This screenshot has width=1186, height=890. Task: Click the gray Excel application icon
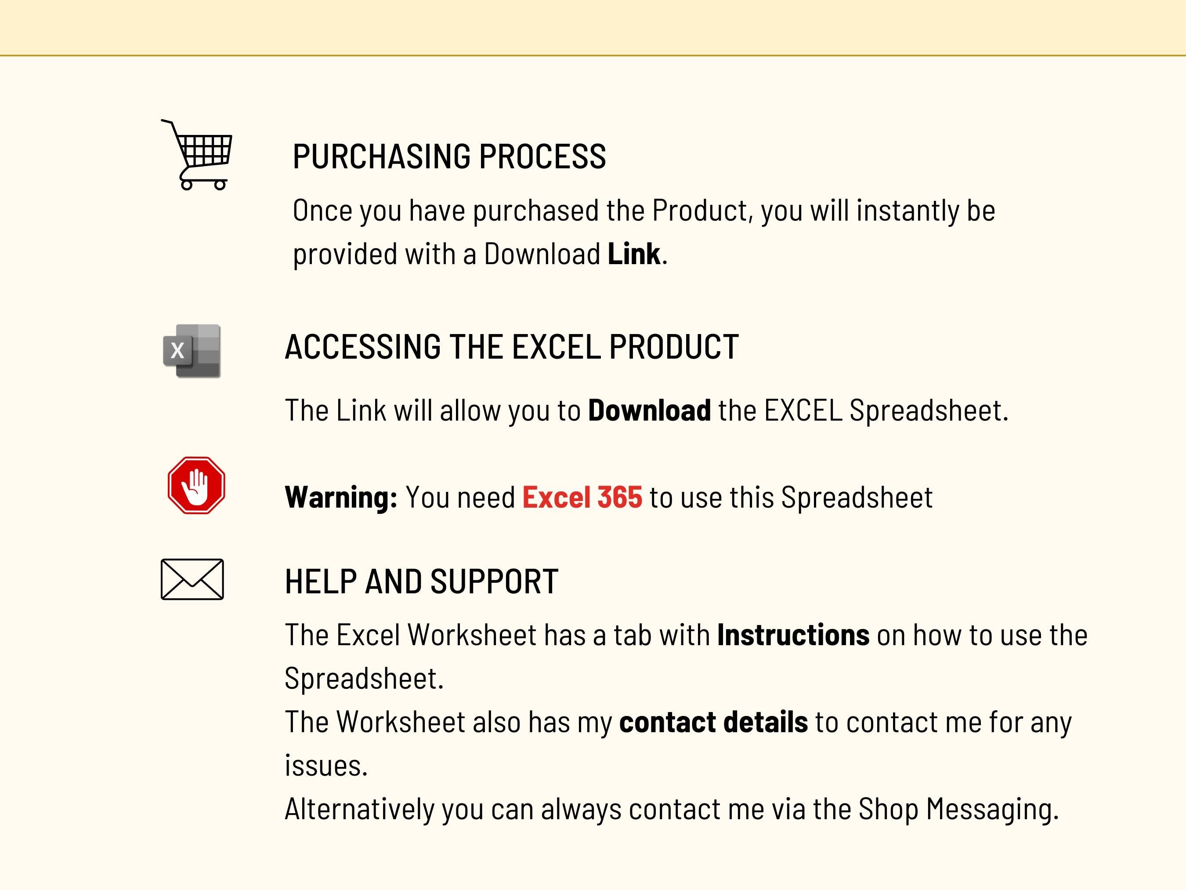[x=192, y=351]
